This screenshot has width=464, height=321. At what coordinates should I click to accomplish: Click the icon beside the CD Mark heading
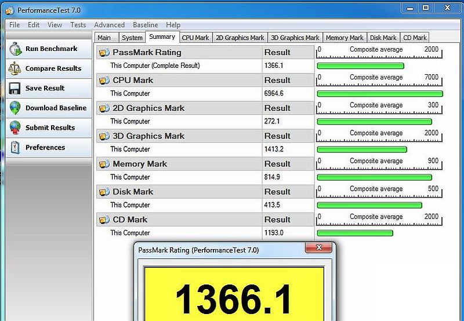pos(104,220)
